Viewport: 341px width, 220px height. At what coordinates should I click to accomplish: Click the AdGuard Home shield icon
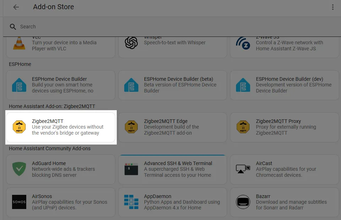click(x=19, y=169)
